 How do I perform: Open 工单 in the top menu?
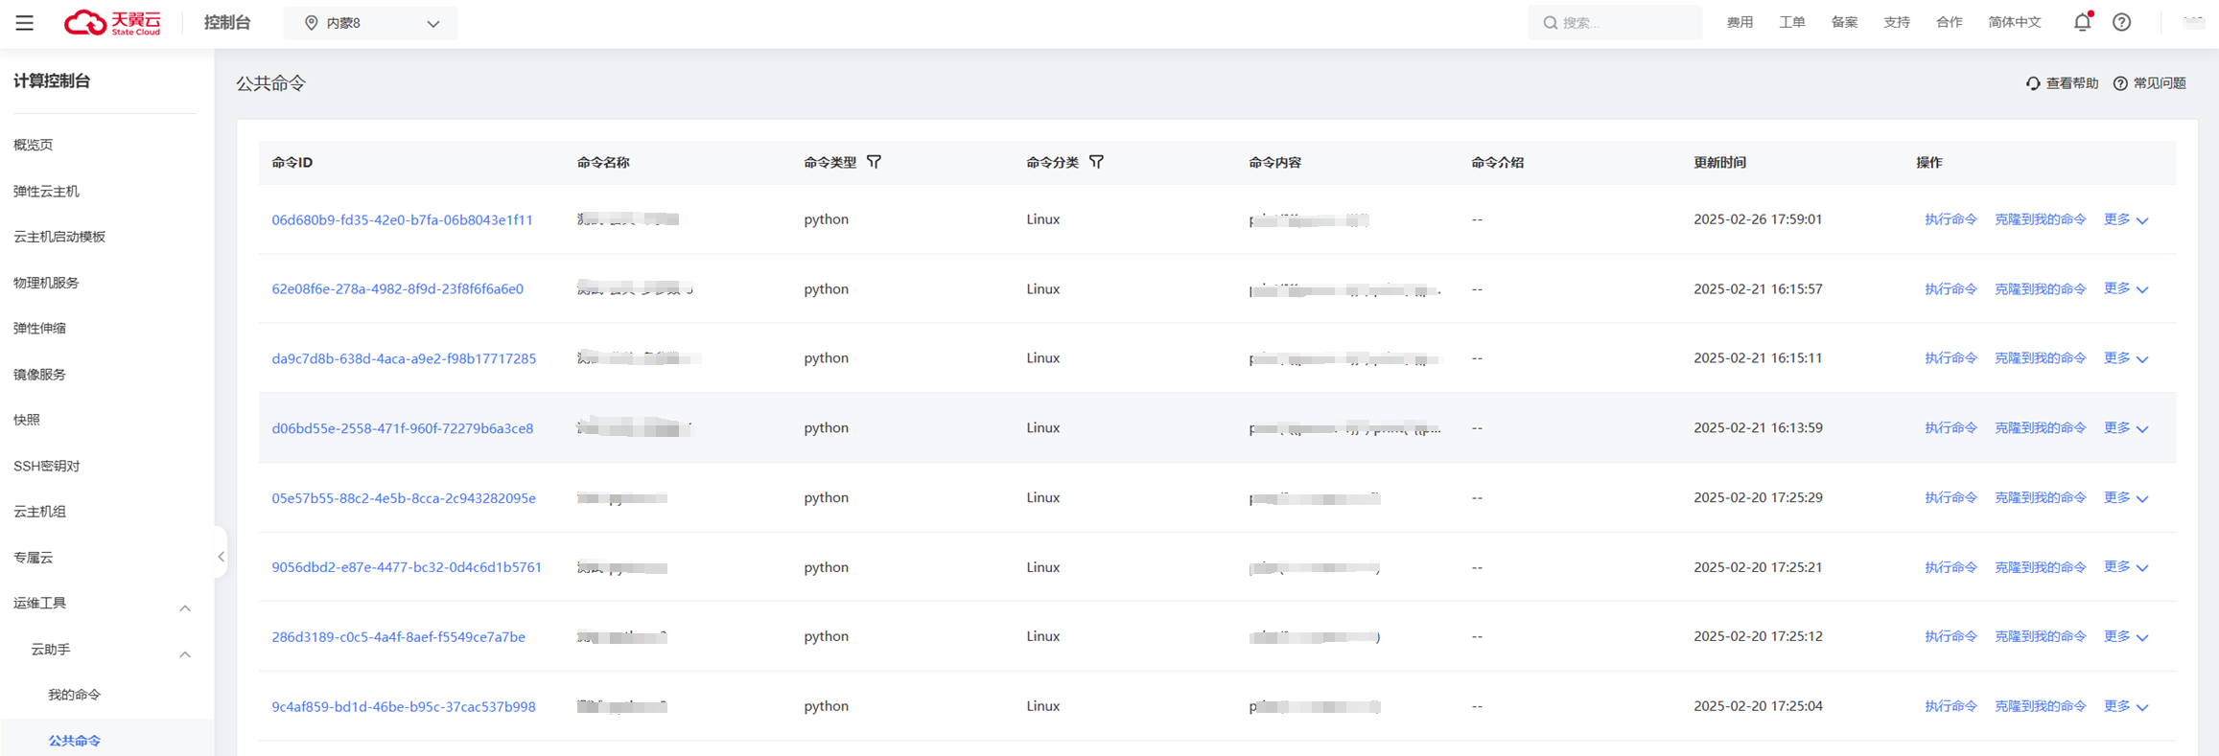pyautogui.click(x=1791, y=22)
